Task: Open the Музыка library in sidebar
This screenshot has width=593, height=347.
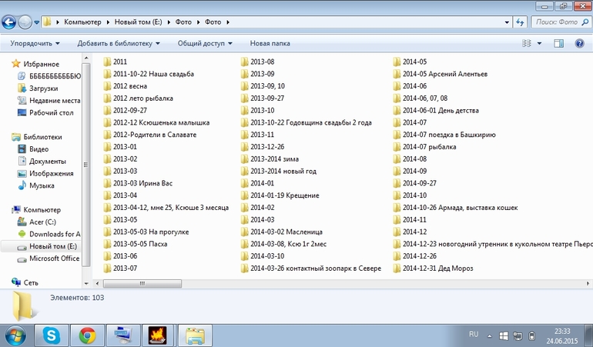Action: [42, 185]
